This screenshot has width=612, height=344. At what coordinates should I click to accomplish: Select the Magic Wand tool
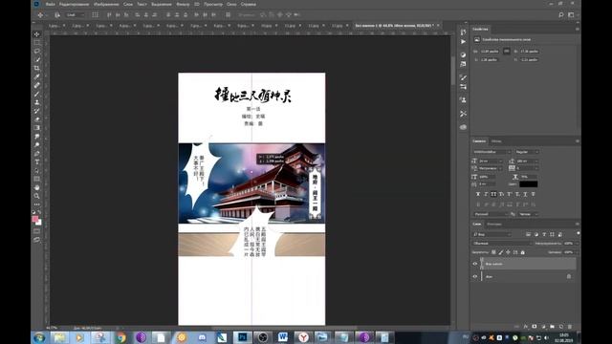click(37, 59)
